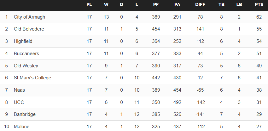Click Old Belvedere's 141 points difference
268x131 pixels.
(200, 29)
